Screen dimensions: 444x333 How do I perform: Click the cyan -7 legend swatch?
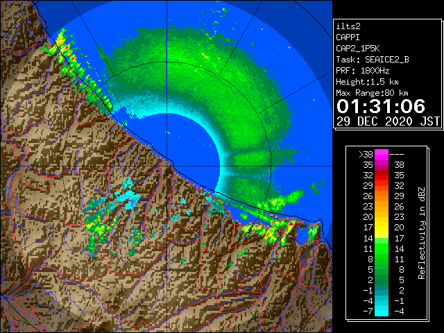pyautogui.click(x=382, y=311)
